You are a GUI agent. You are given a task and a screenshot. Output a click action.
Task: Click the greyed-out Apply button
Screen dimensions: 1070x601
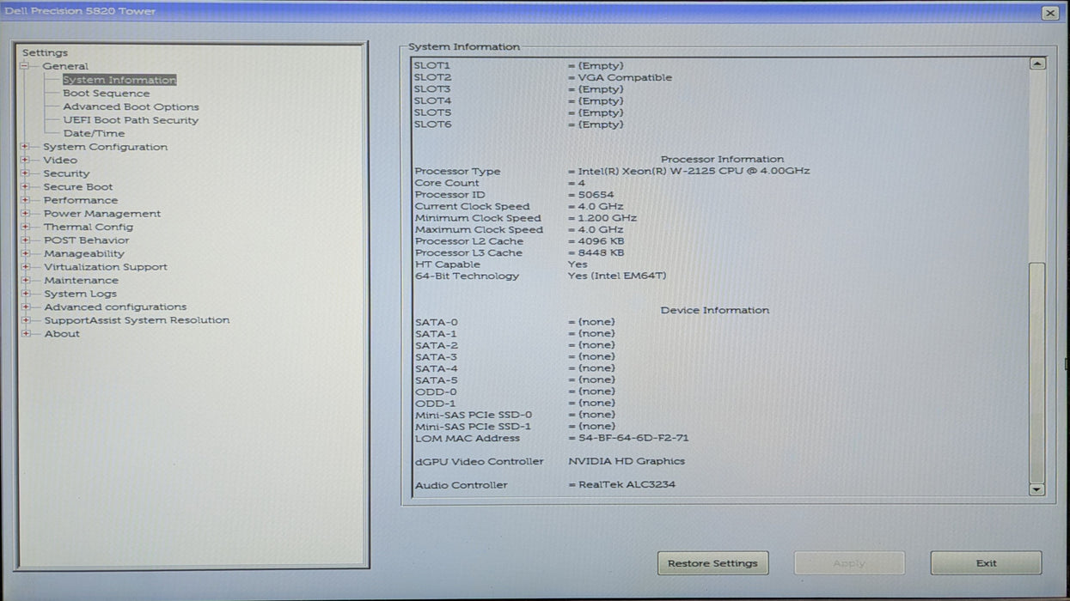[849, 563]
